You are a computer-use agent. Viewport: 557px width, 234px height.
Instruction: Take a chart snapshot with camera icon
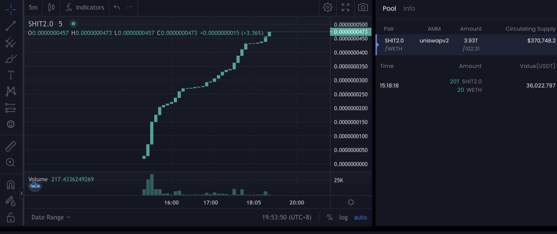coord(363,7)
